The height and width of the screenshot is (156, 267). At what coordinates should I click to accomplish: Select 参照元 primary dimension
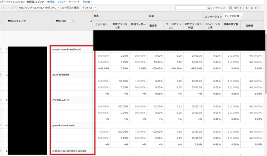coord(51,2)
